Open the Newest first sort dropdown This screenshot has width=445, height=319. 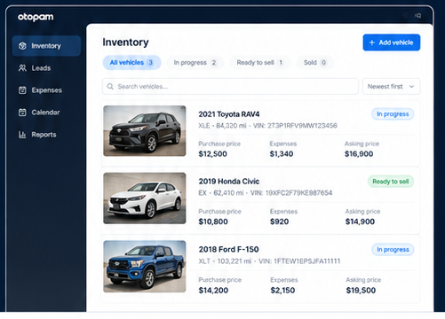coord(391,87)
